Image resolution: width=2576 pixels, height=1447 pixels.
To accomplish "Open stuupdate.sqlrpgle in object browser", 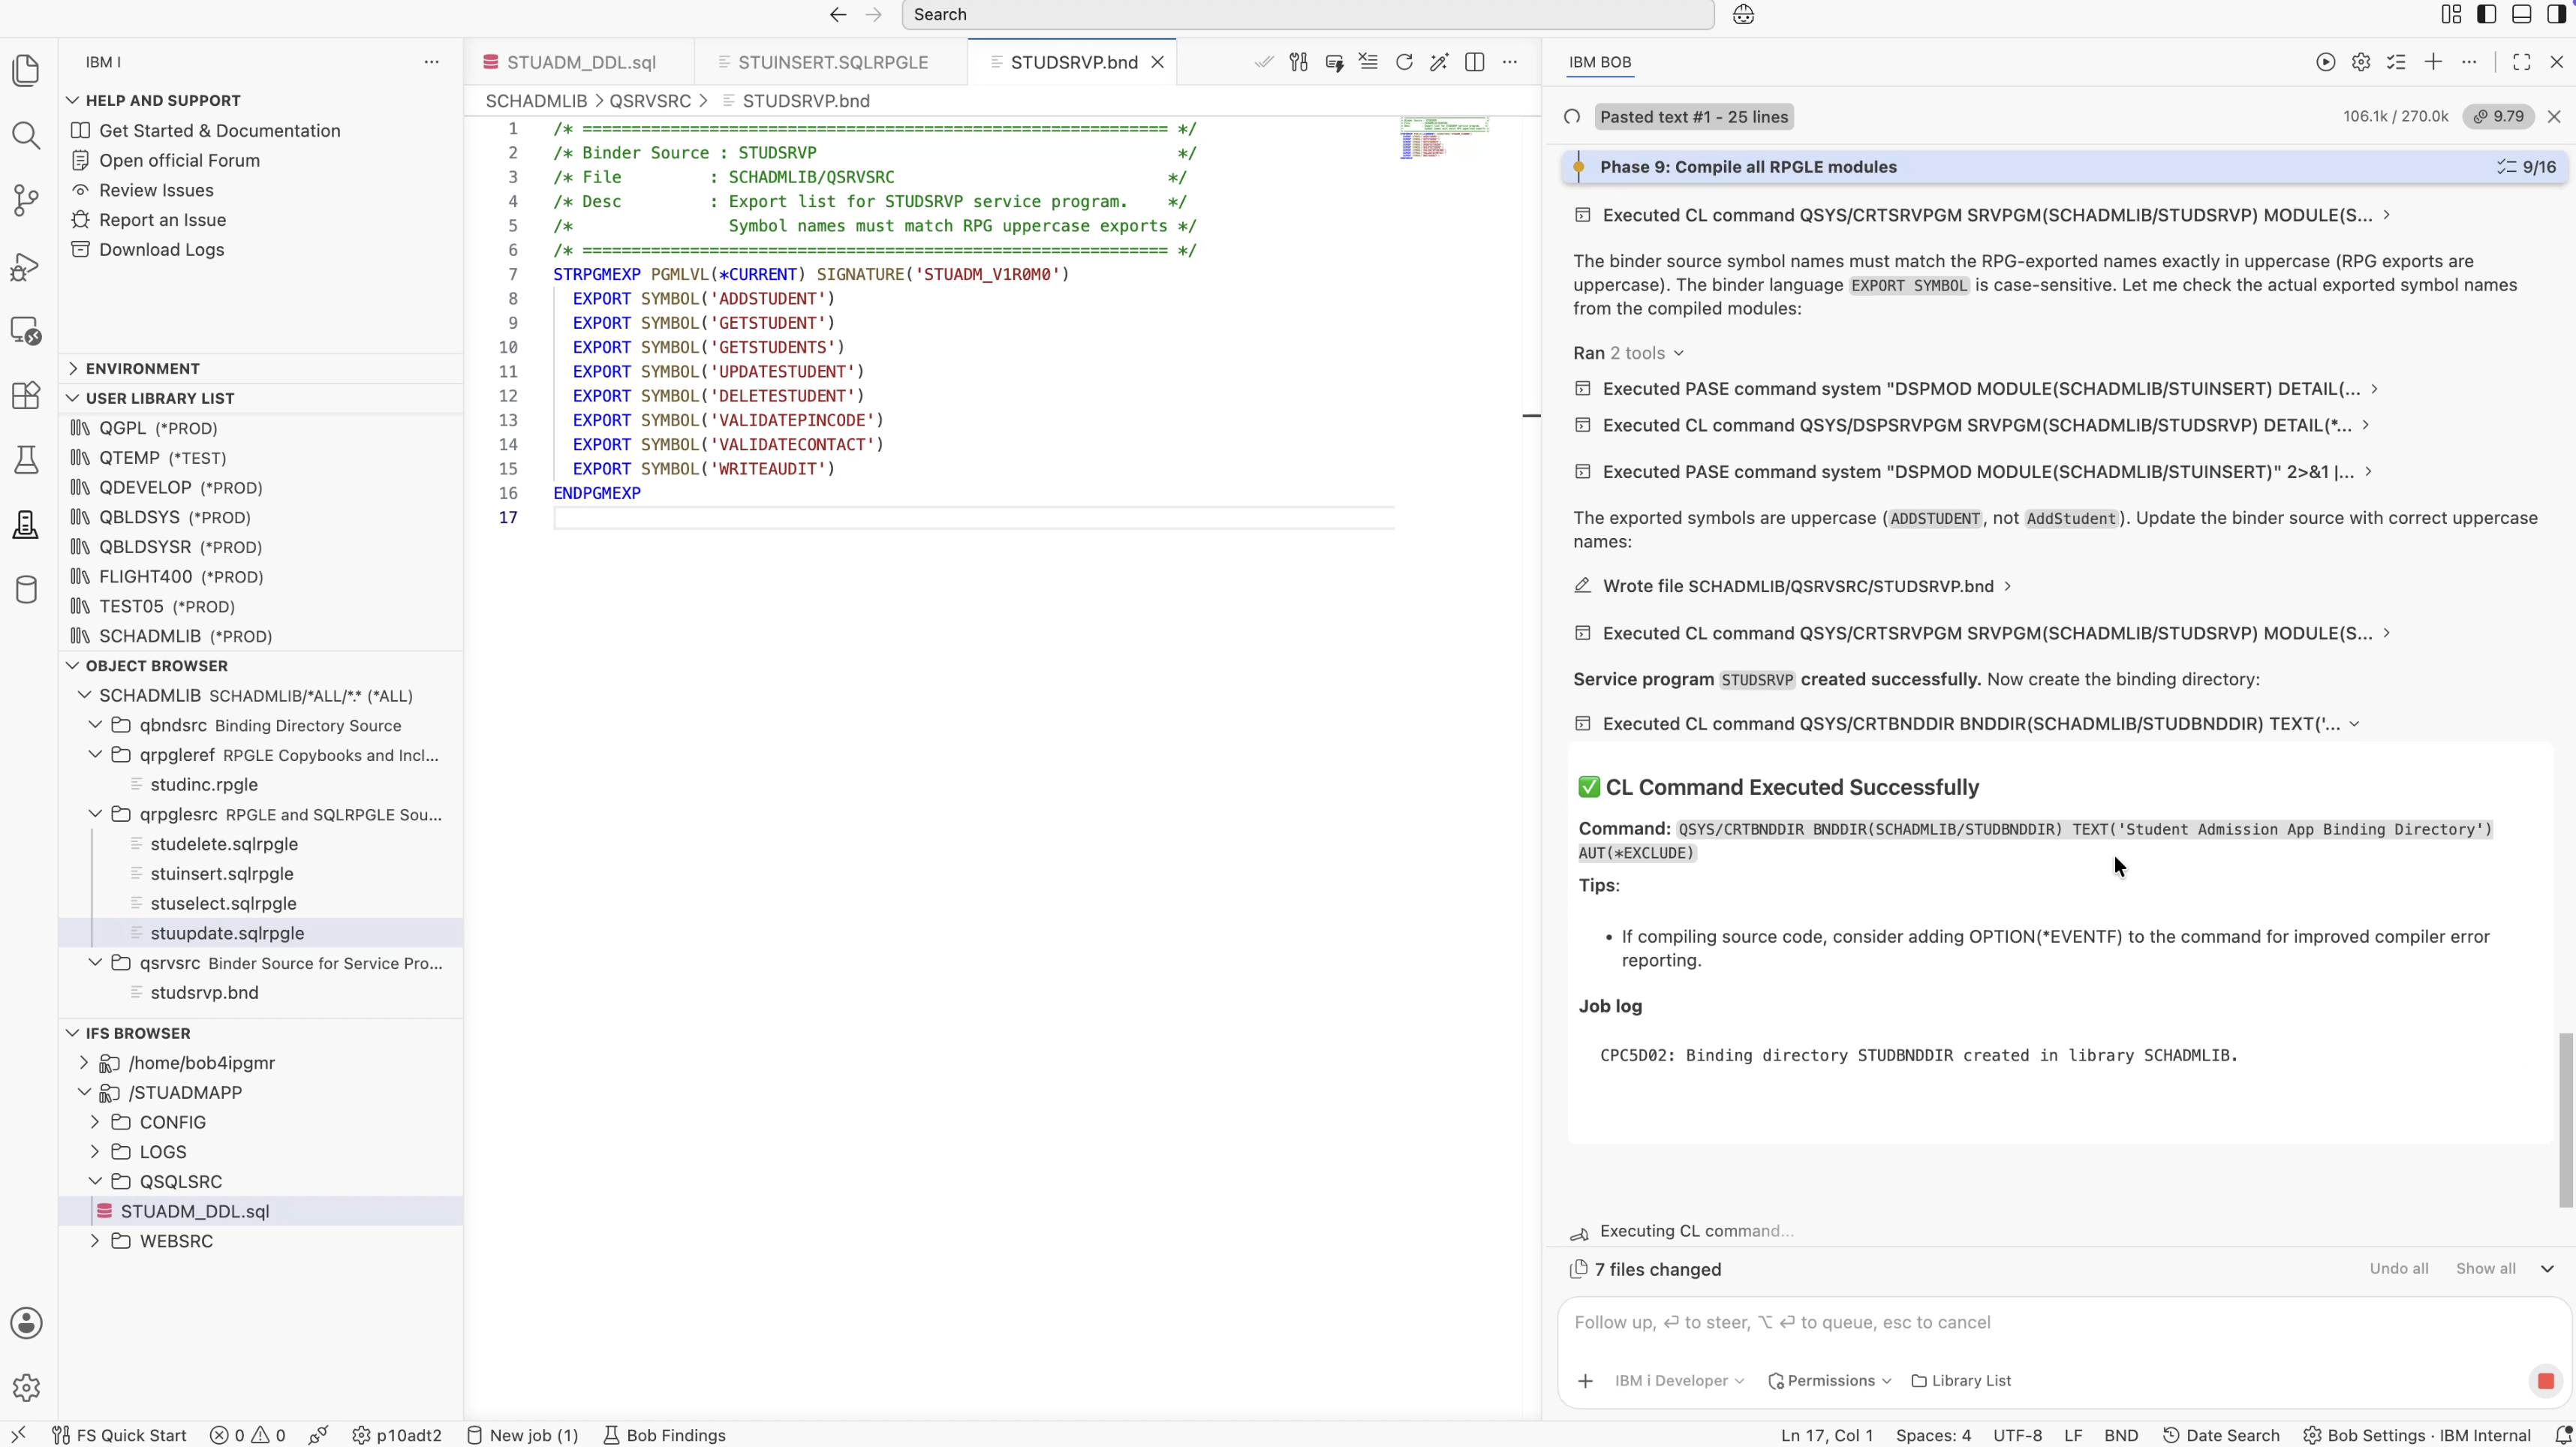I will (227, 933).
